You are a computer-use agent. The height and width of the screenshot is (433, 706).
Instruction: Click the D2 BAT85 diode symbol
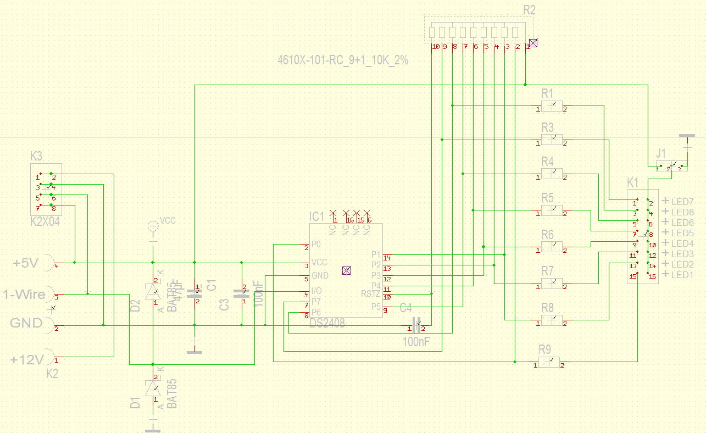click(153, 291)
